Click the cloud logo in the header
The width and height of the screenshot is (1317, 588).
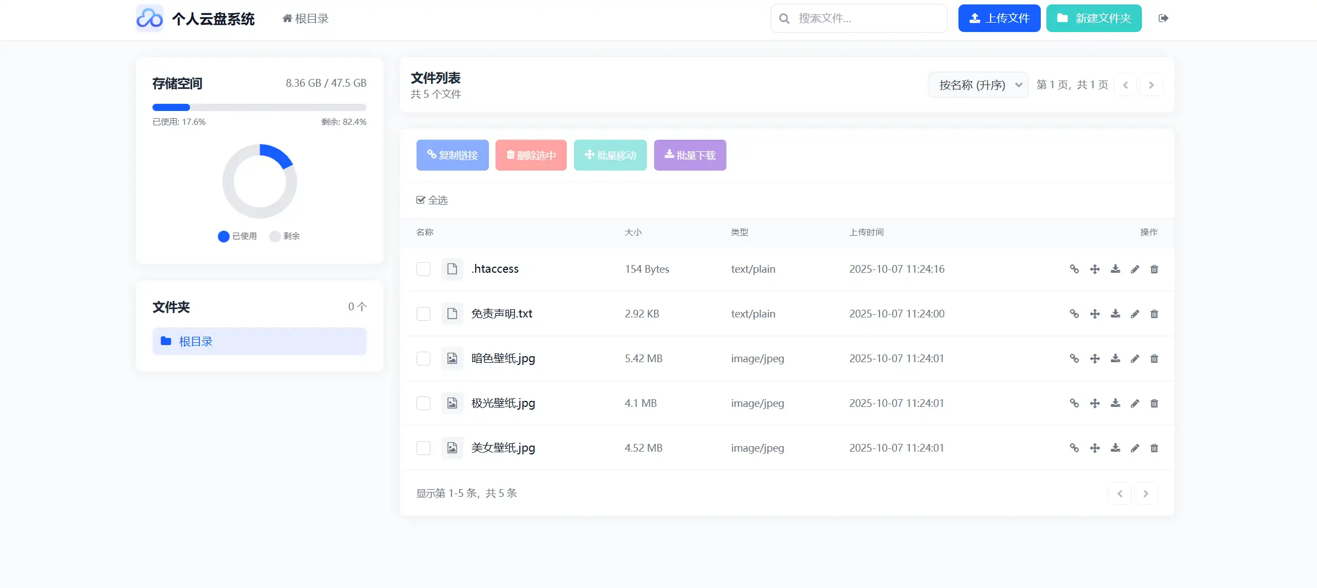click(x=149, y=18)
